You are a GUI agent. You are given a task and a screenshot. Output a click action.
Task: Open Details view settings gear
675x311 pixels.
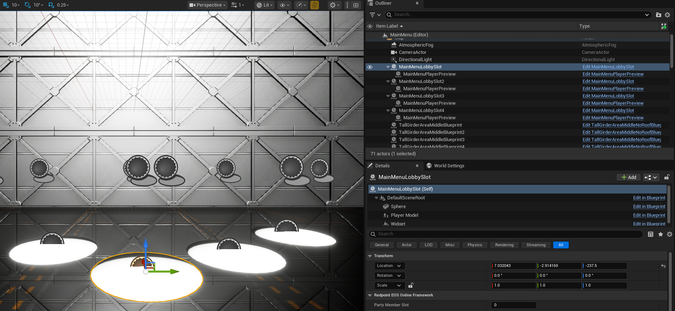point(670,234)
